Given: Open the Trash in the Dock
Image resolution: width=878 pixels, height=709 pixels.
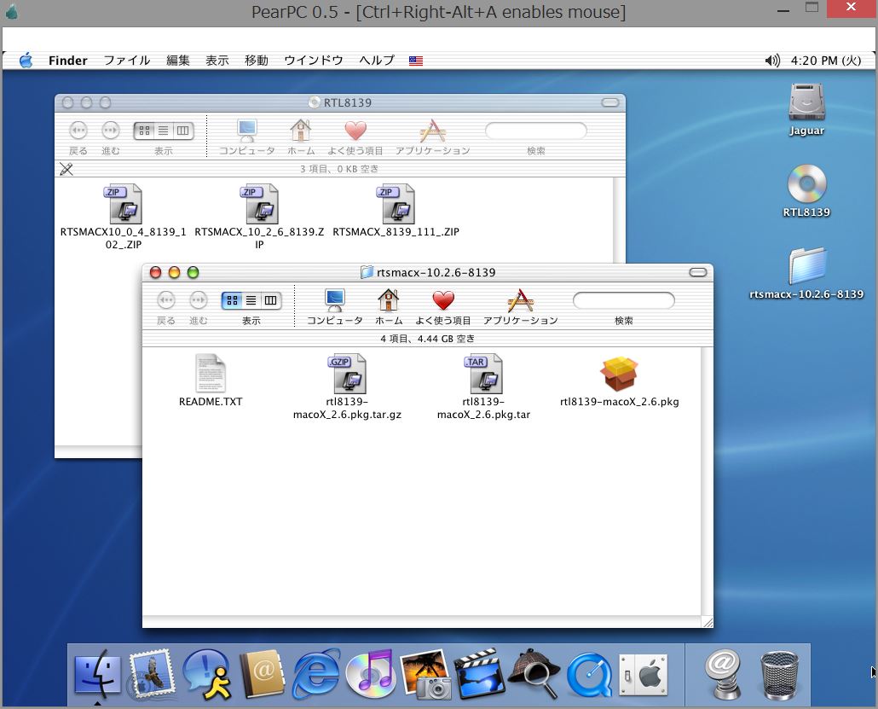Looking at the screenshot, I should coord(779,674).
